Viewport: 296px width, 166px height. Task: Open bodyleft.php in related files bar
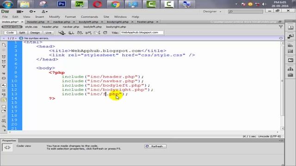coord(92,27)
